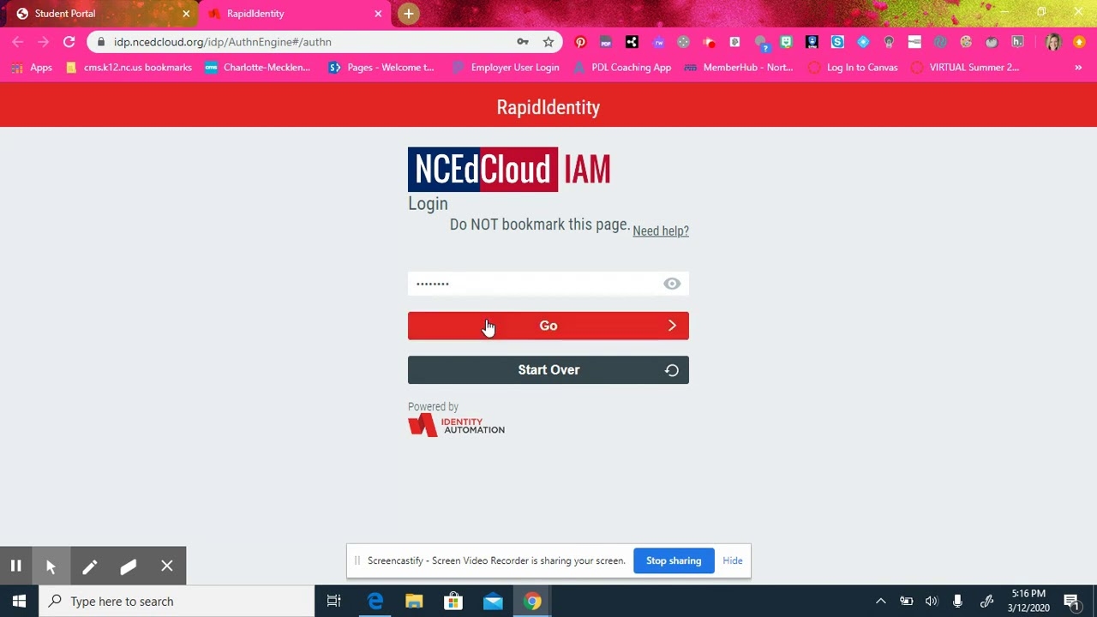Show hidden icons in the system tray
Image resolution: width=1097 pixels, height=617 pixels.
point(880,601)
